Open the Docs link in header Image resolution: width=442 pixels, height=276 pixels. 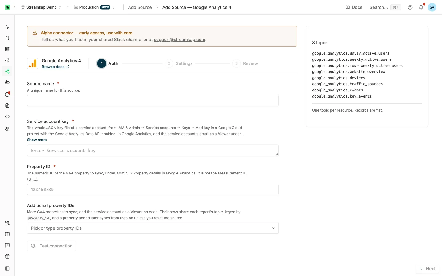(354, 7)
